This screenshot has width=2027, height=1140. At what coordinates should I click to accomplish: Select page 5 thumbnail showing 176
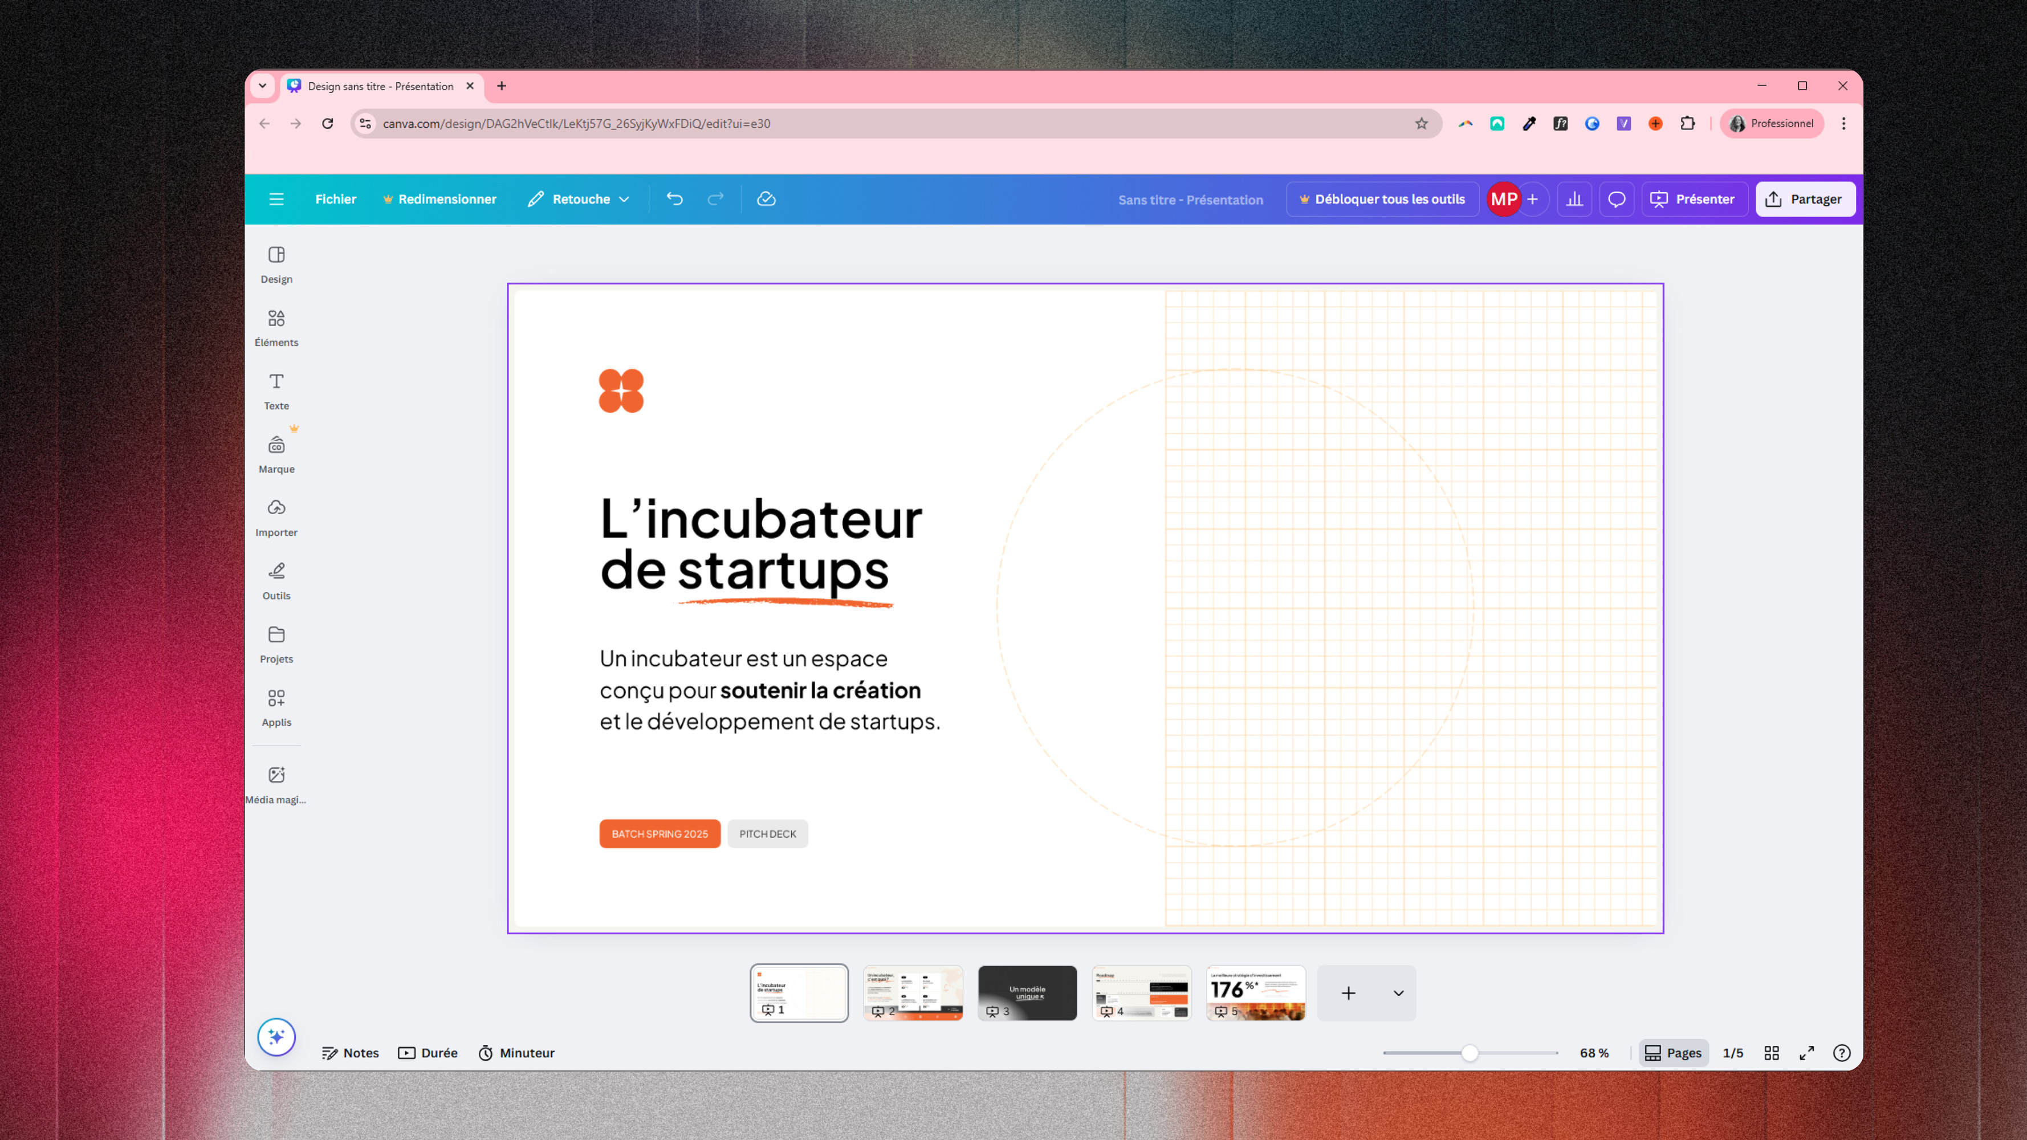point(1256,993)
